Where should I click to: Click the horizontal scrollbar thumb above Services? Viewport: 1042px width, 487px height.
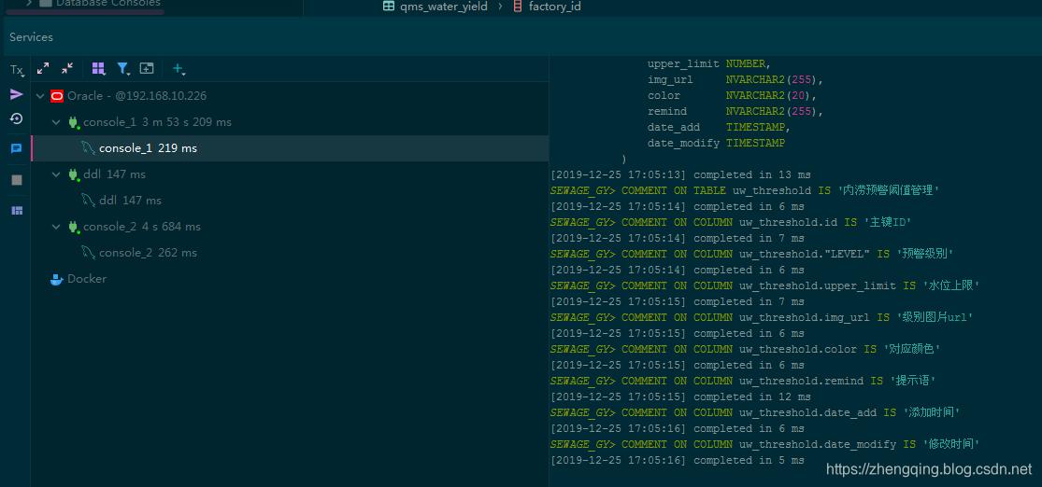pyautogui.click(x=85, y=12)
